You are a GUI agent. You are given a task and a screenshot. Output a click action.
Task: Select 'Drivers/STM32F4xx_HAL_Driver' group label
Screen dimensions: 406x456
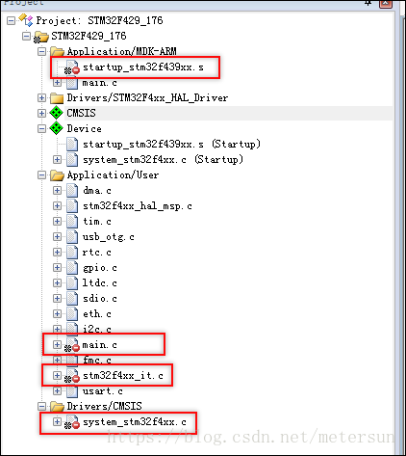coord(147,97)
